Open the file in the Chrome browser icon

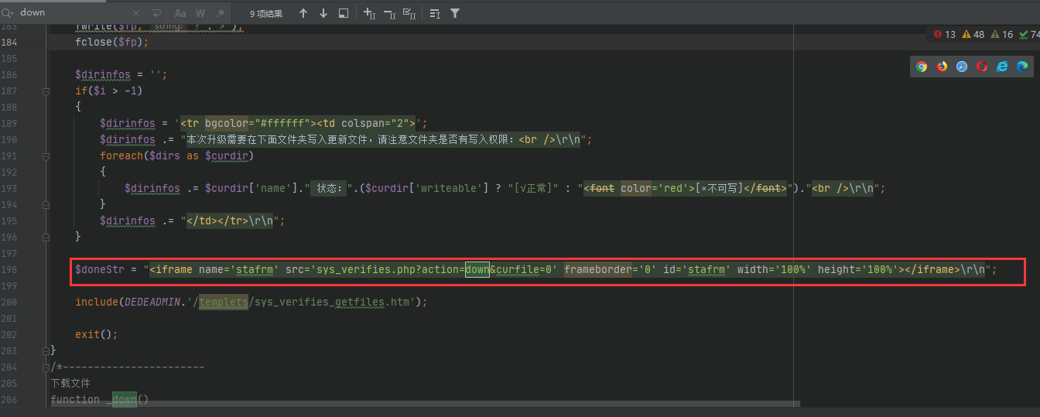pyautogui.click(x=922, y=67)
